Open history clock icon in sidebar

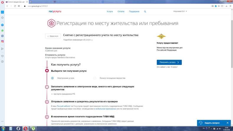click(2, 61)
